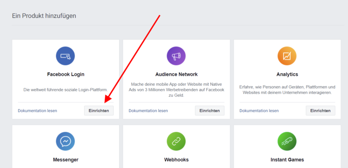This screenshot has width=348, height=168.
Task: Click the Messenger card title
Action: 66,160
